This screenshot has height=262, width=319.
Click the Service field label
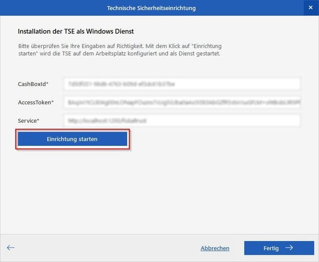click(27, 121)
